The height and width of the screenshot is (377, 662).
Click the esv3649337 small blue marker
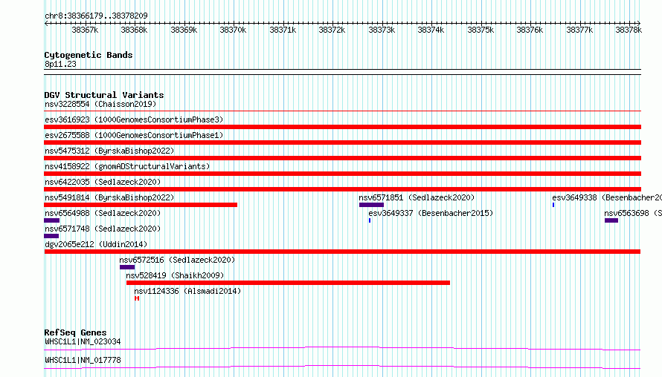tap(370, 220)
